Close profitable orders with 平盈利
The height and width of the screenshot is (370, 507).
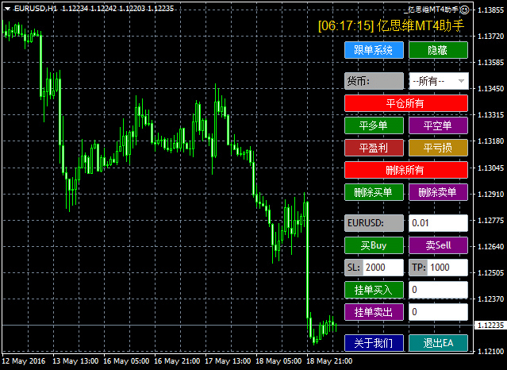pyautogui.click(x=374, y=148)
